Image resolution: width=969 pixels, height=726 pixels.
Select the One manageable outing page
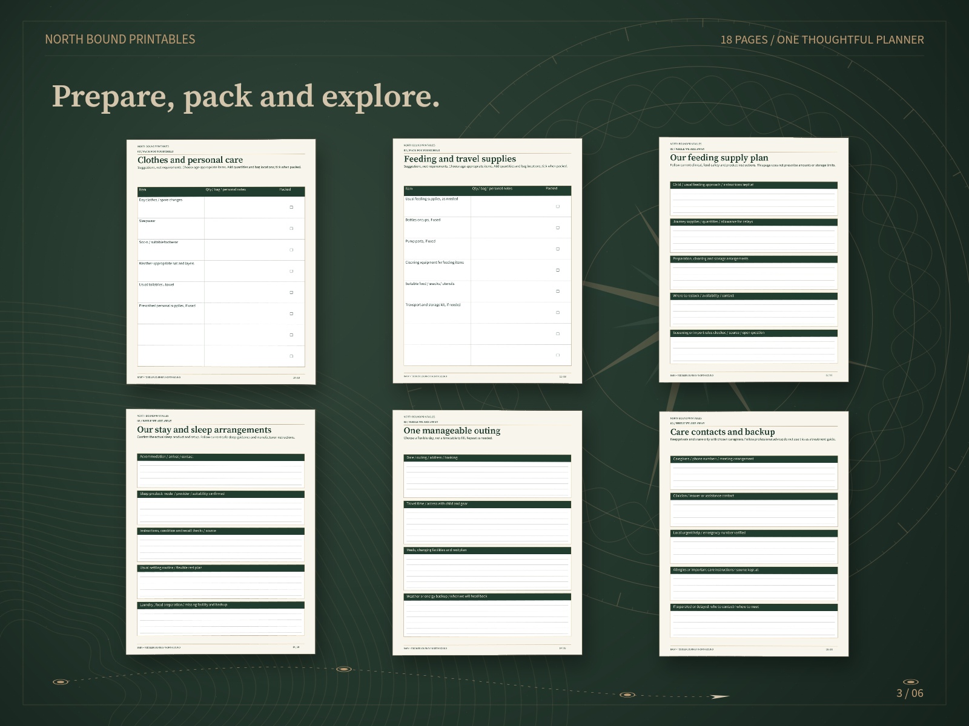coord(488,532)
